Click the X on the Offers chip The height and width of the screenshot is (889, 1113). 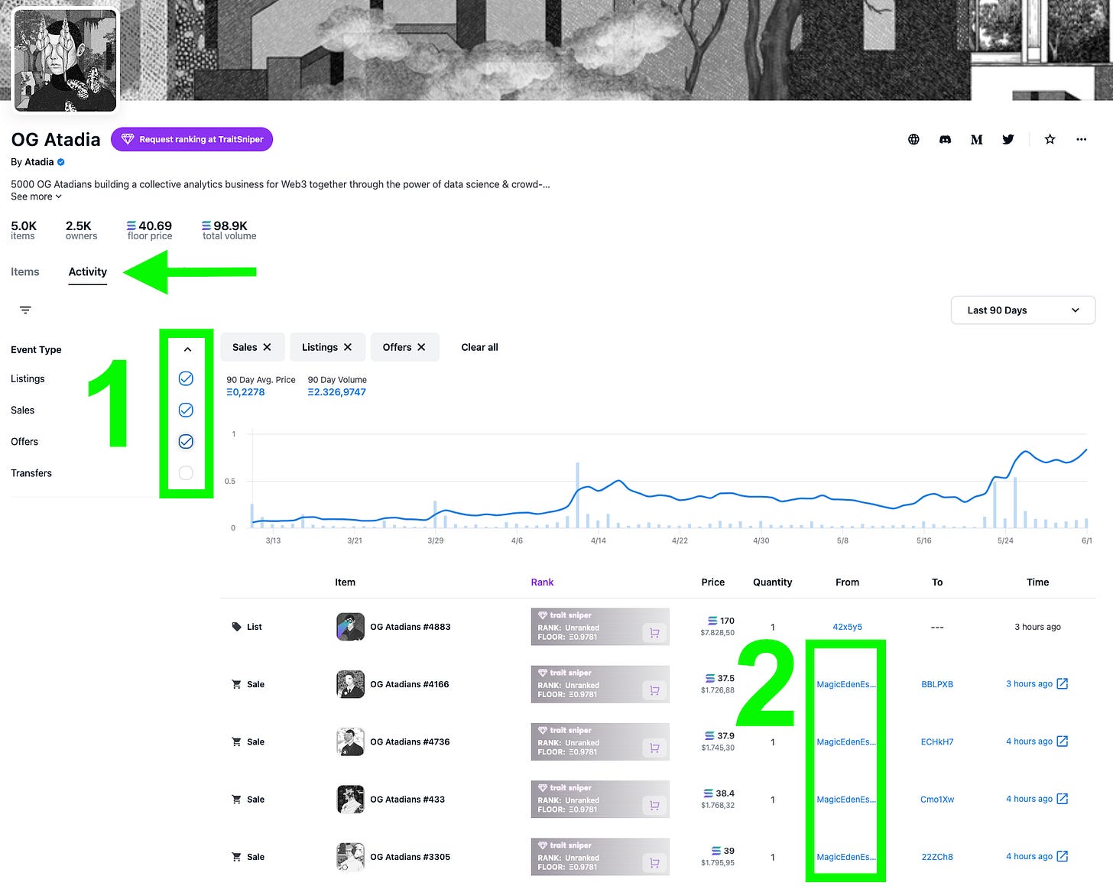coord(421,347)
